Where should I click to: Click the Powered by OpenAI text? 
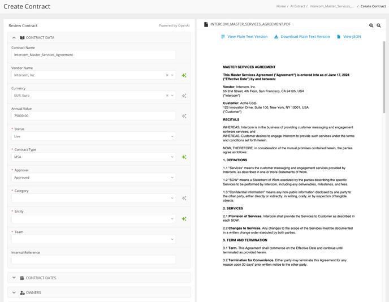(174, 25)
